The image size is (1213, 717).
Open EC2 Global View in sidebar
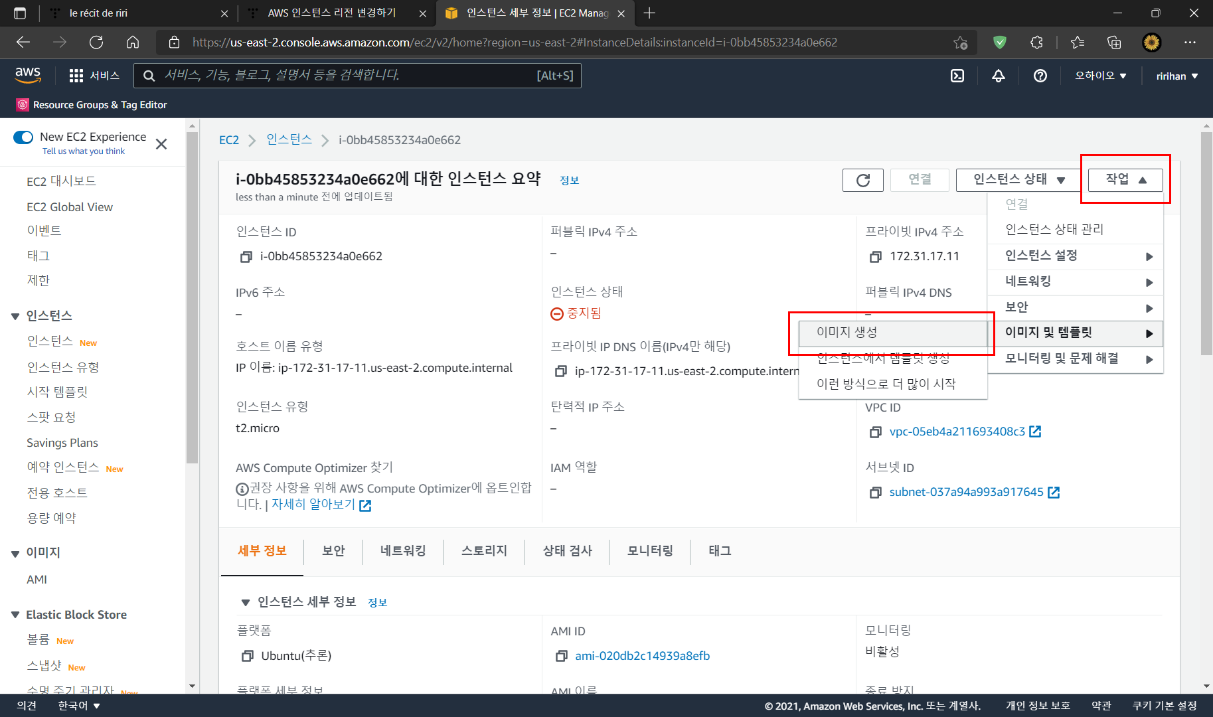tap(70, 207)
